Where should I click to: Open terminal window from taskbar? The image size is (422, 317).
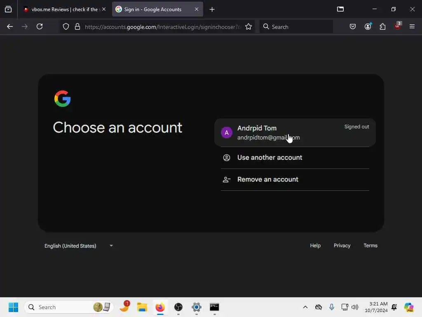(x=214, y=307)
